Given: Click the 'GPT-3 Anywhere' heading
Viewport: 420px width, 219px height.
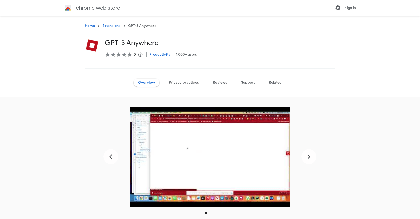Looking at the screenshot, I should coord(132,43).
